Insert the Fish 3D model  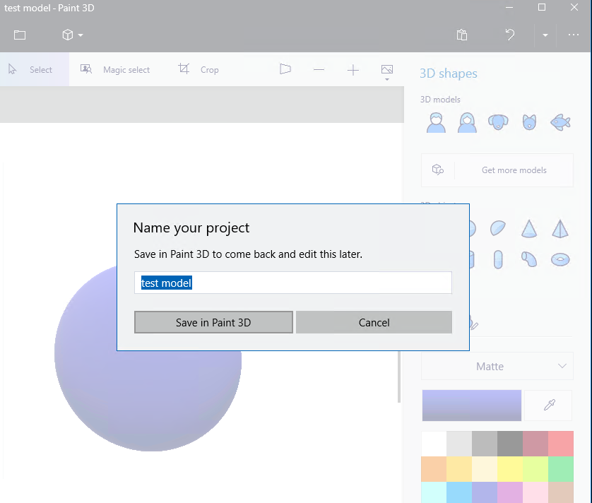(560, 122)
